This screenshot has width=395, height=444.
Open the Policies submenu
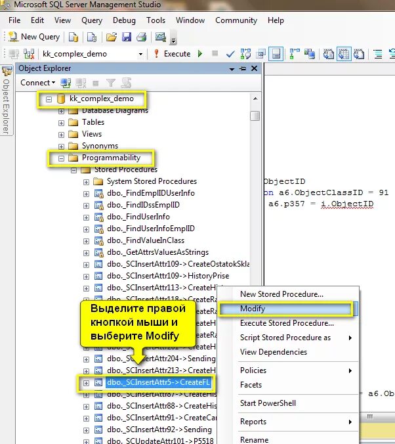point(296,370)
